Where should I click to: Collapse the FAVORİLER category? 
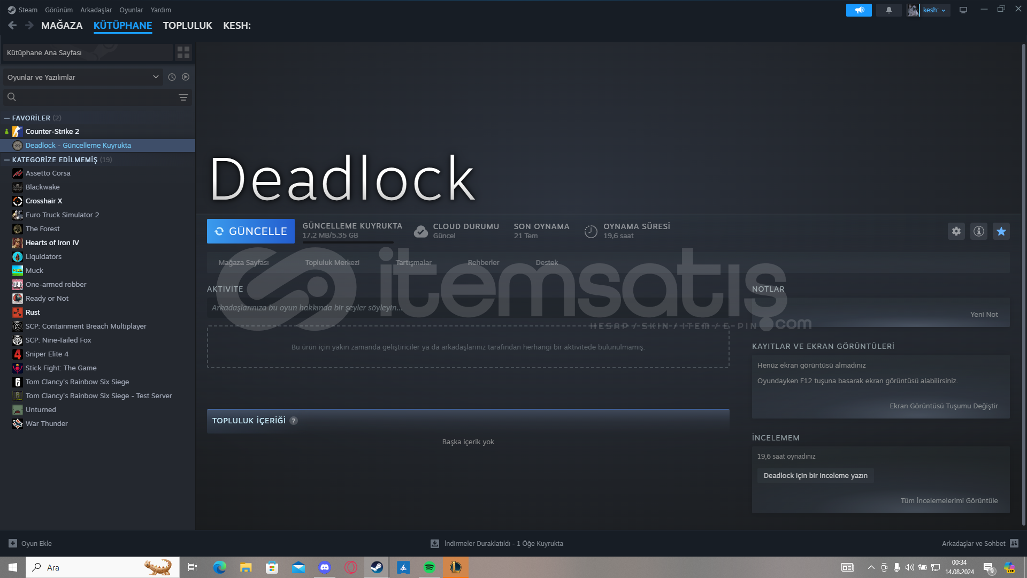7,118
